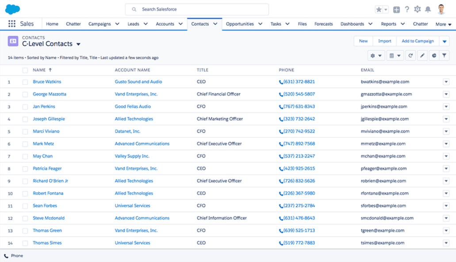Image resolution: width=456 pixels, height=262 pixels.
Task: Open the Setup gear icon in header
Action: pyautogui.click(x=418, y=9)
